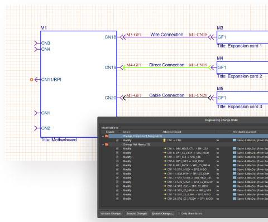This screenshot has height=222, width=268.
Task: Toggle Enable checkbox for CN1-15 SPI1_CS_MPU# change
Action: click(x=117, y=190)
